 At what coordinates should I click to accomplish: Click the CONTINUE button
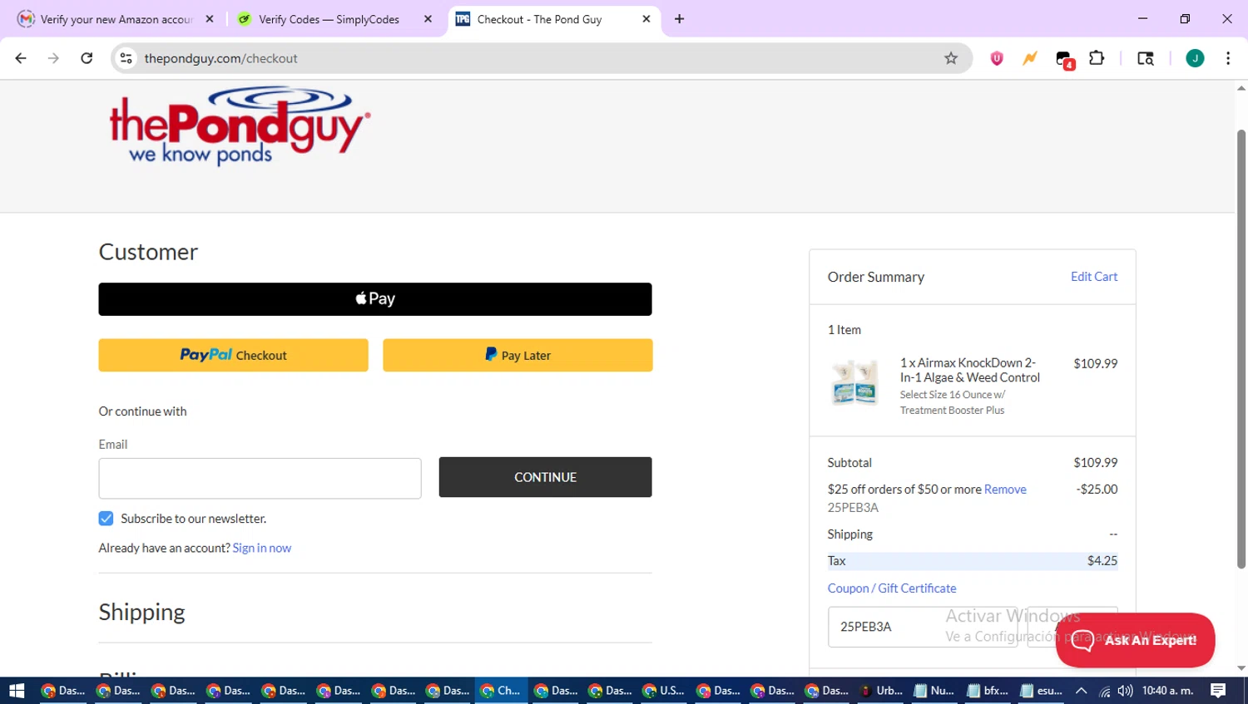(x=545, y=477)
